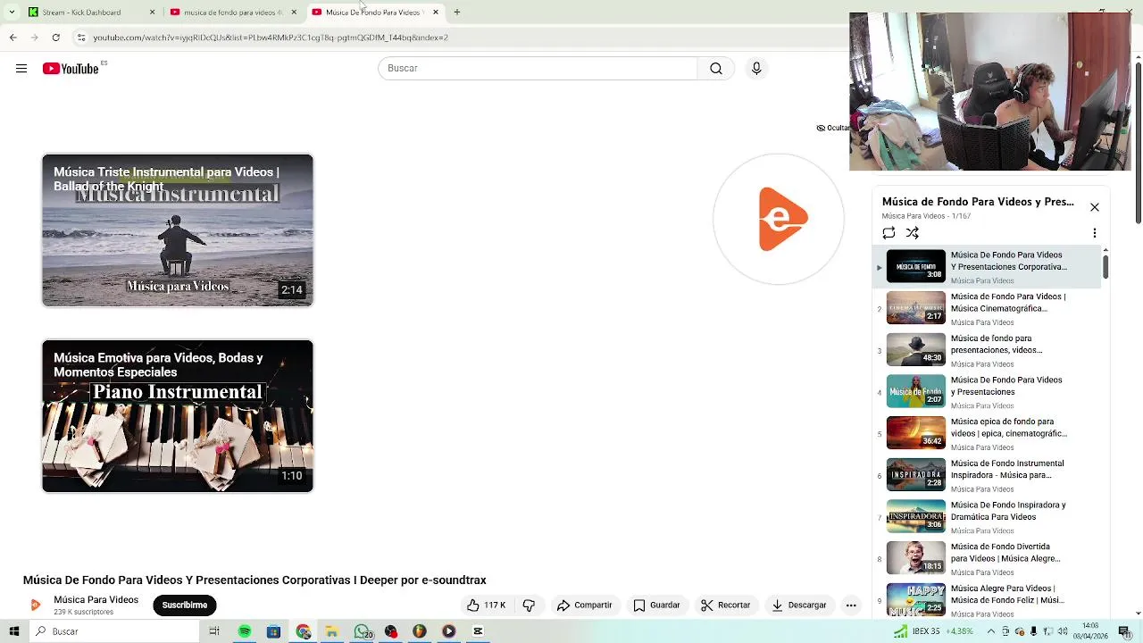This screenshot has height=643, width=1143.
Task: Open Música Triste Instrumental suggested video
Action: pyautogui.click(x=178, y=230)
